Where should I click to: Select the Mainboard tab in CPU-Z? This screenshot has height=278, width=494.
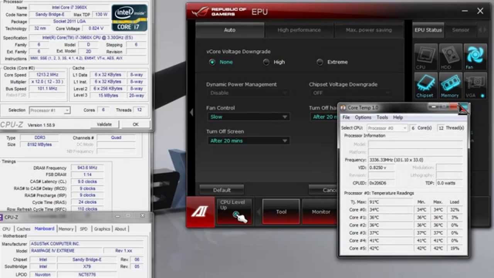click(x=44, y=229)
